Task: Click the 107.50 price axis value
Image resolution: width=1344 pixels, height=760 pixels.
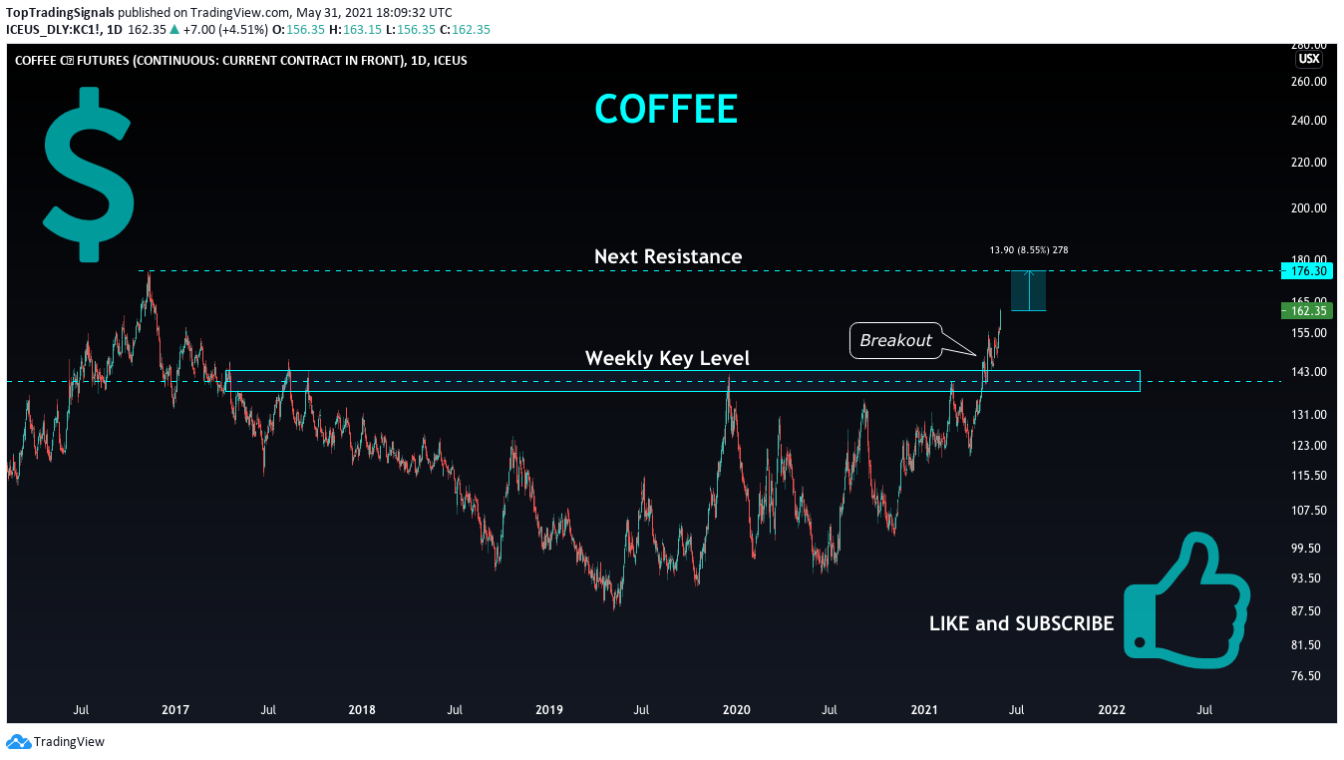Action: click(1310, 511)
